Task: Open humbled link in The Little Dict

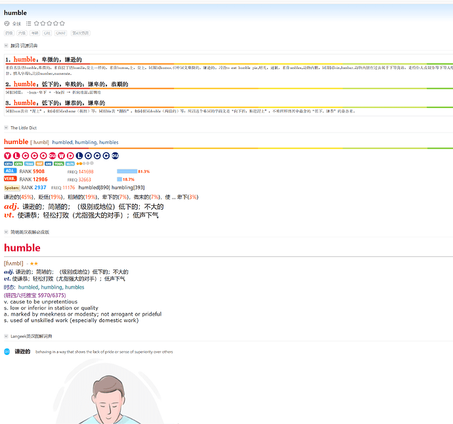Action: click(62, 142)
